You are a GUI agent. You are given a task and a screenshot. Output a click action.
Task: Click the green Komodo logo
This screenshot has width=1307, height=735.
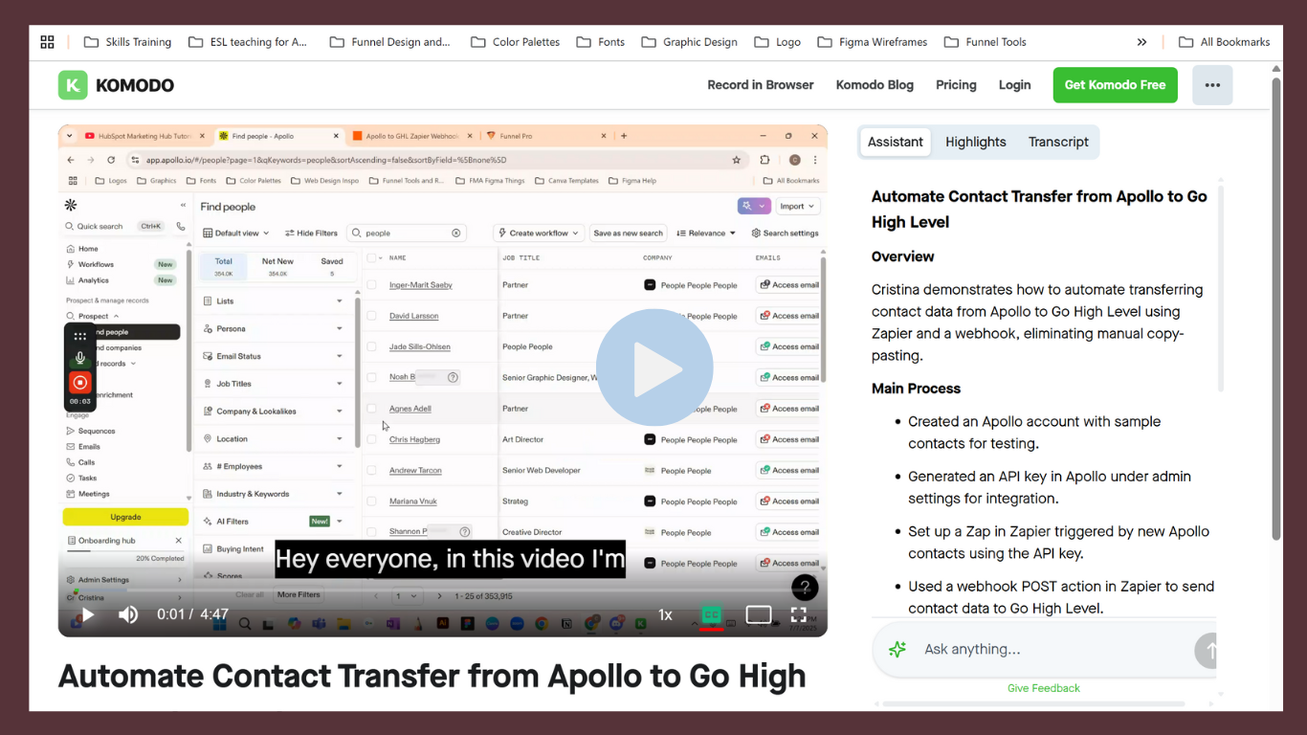pyautogui.click(x=73, y=85)
